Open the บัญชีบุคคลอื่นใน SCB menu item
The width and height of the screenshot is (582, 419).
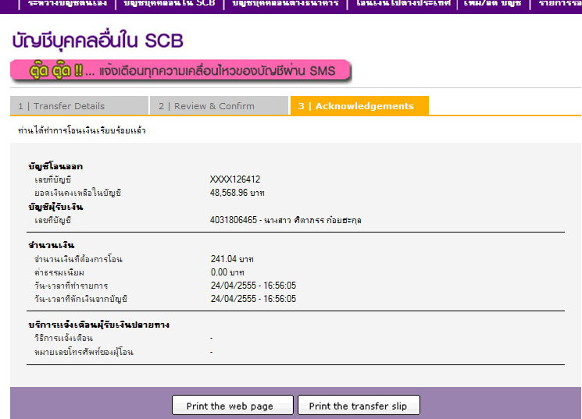click(170, 3)
